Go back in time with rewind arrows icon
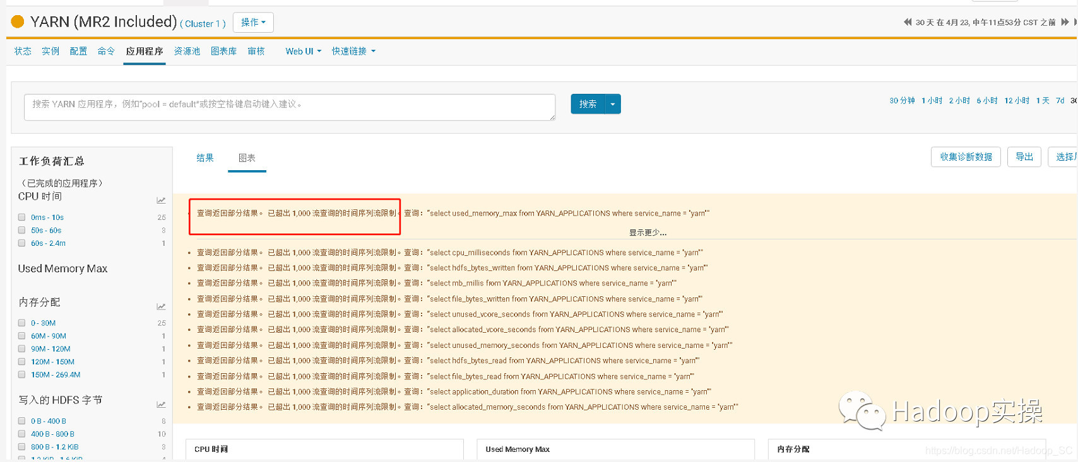The image size is (1078, 462). click(x=908, y=22)
